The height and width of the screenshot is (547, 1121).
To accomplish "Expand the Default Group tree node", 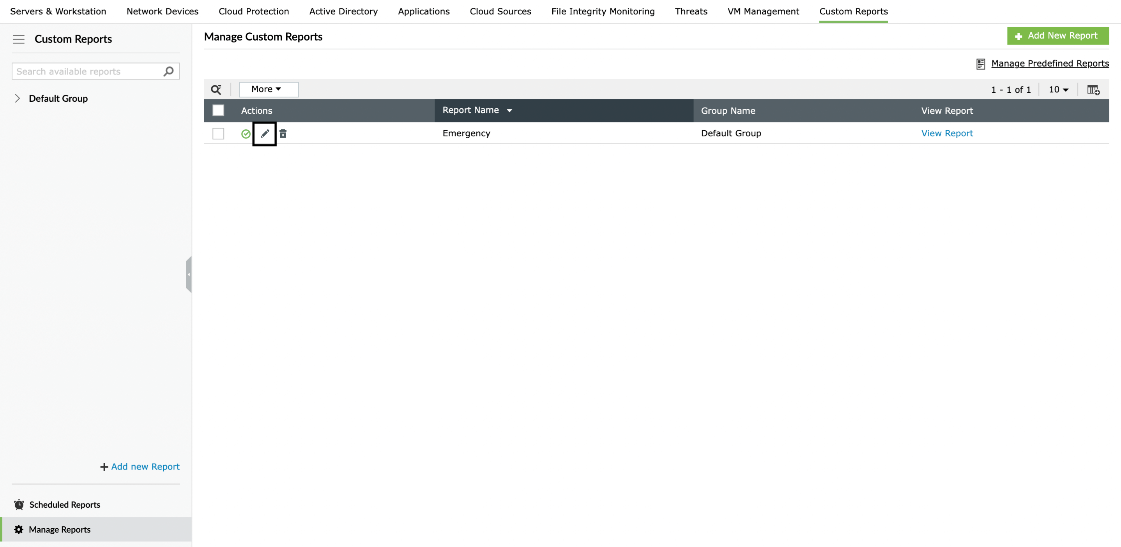I will [x=18, y=98].
